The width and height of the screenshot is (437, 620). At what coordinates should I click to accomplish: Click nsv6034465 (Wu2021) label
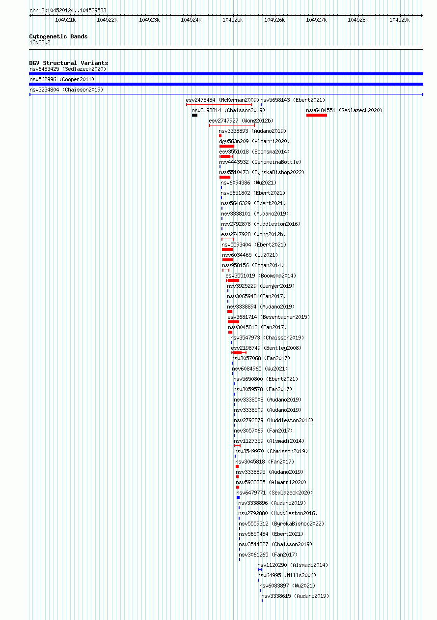(x=250, y=255)
